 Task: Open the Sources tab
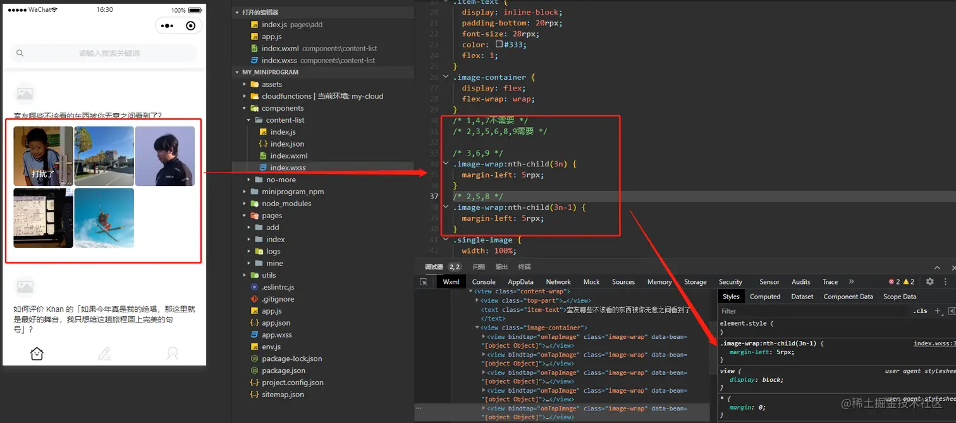point(623,282)
